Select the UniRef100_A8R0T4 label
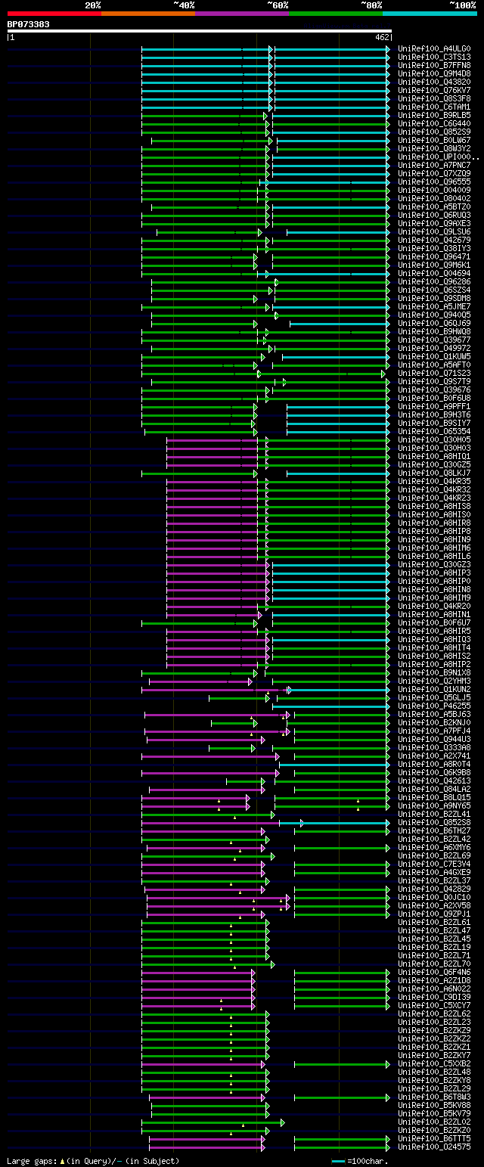Screen dimensions: 484x1167 [x=434, y=764]
